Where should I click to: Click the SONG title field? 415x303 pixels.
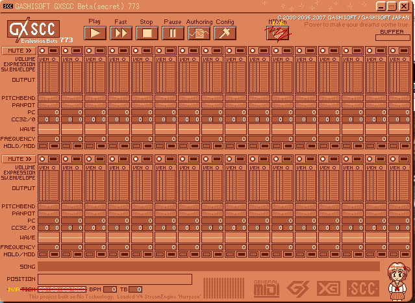[209, 266]
